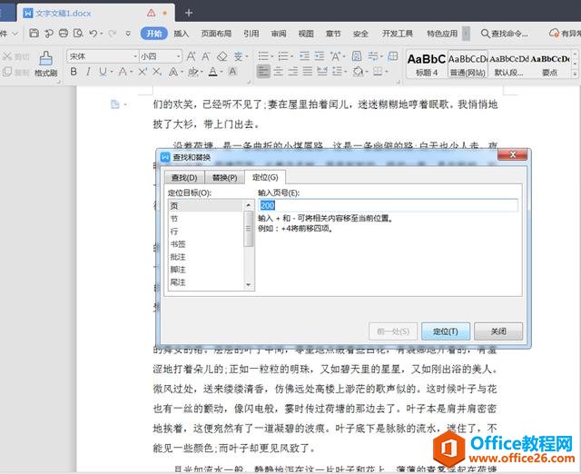Screen dimensions: 581x474
Task: Click 关闭 button in dialog
Action: (498, 331)
